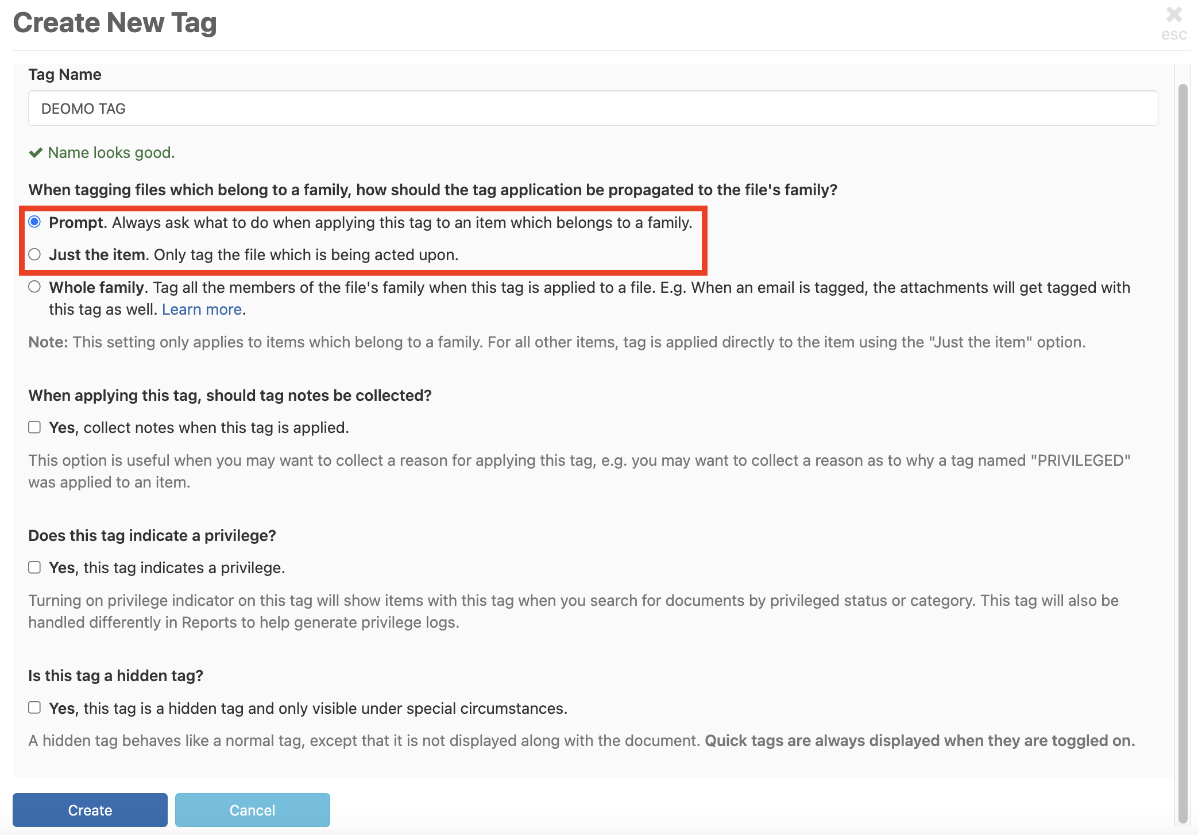Click the Tag Name input field
Screen dimensions: 1198x835
[x=593, y=109]
